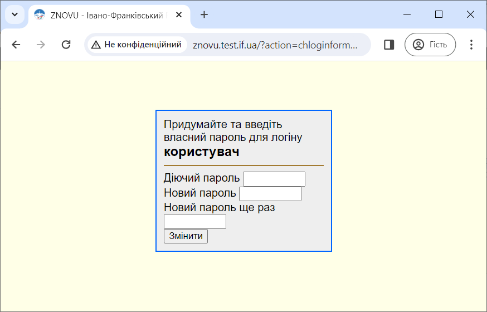
Task: Open the tab search dropdown chevron
Action: click(x=14, y=15)
